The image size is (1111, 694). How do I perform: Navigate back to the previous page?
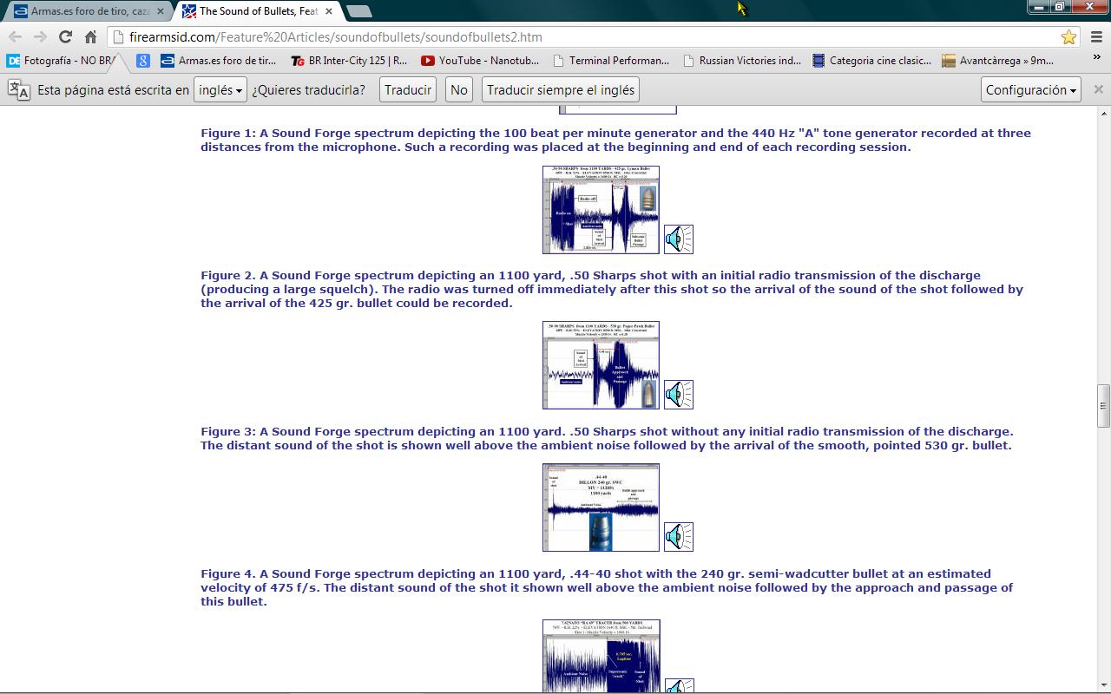(x=16, y=36)
